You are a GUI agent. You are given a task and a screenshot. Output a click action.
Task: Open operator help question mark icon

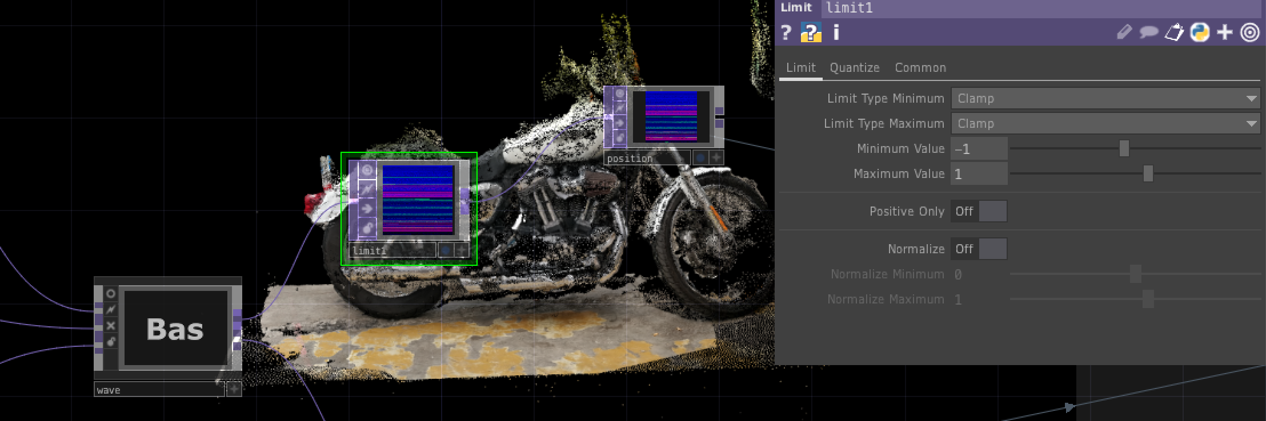click(x=786, y=33)
